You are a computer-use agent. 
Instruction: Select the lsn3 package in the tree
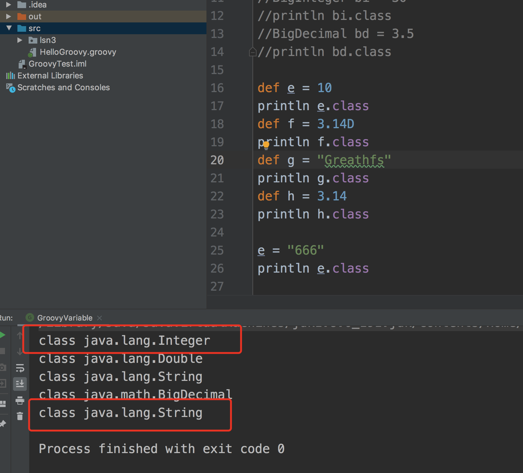pos(48,40)
